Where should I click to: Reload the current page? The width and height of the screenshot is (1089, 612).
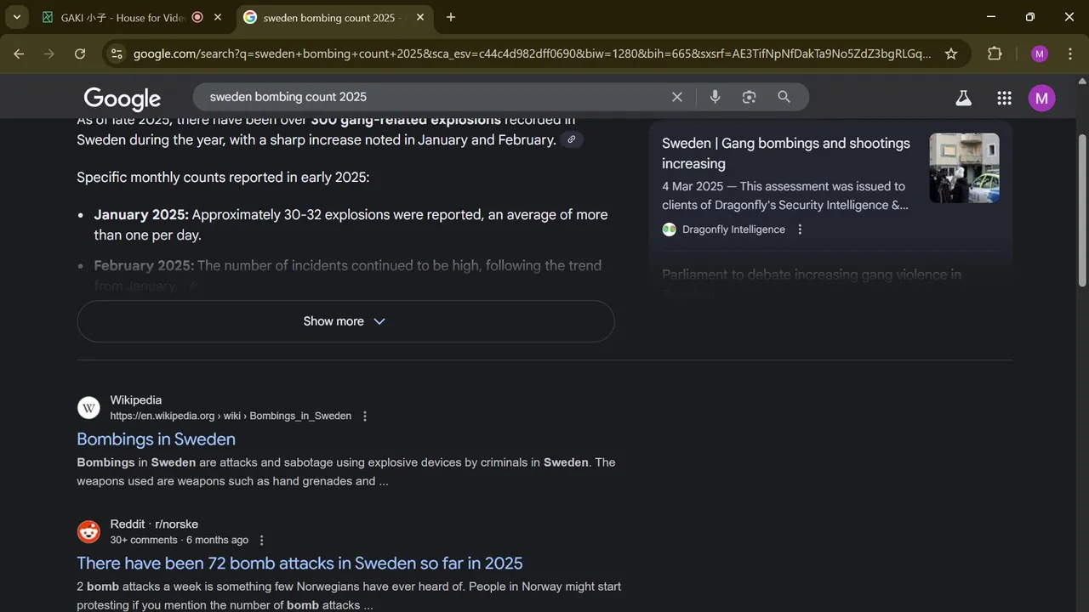pyautogui.click(x=80, y=54)
